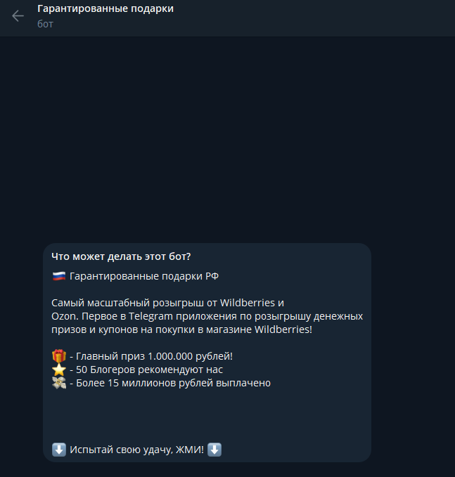Click the gold star emoji
Screen dimensions: 455x477
pyautogui.click(x=59, y=370)
